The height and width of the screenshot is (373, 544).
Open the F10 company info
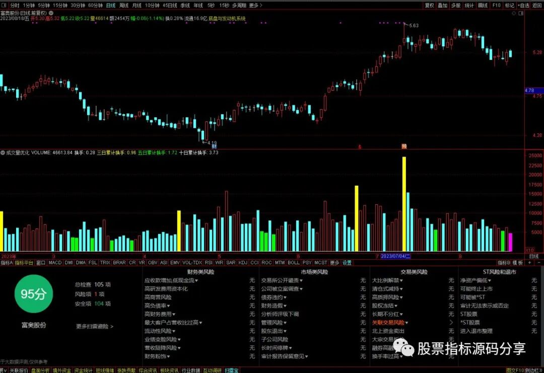pos(496,5)
